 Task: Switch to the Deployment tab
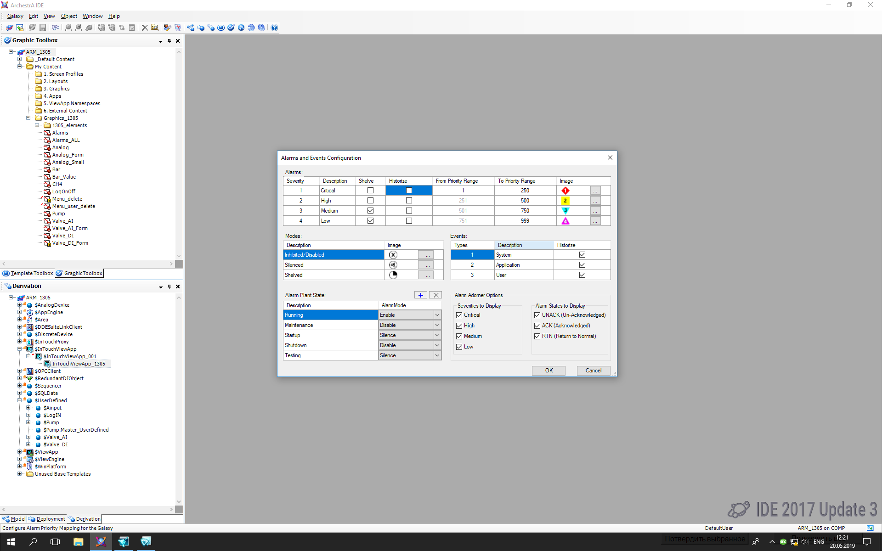coord(51,519)
